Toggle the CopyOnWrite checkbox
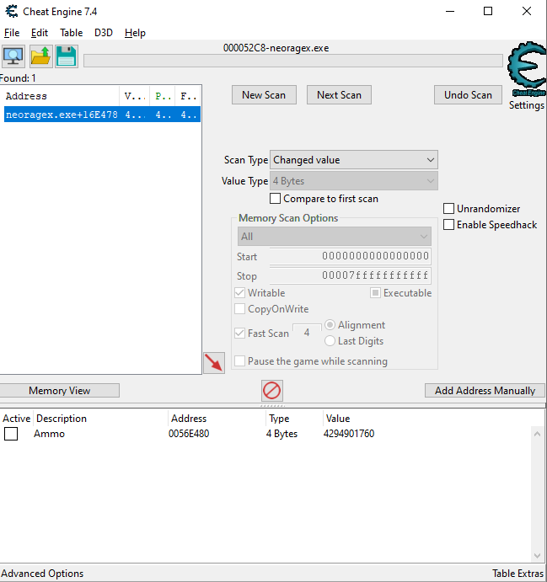Screen dimensions: 547x582 pyautogui.click(x=240, y=309)
